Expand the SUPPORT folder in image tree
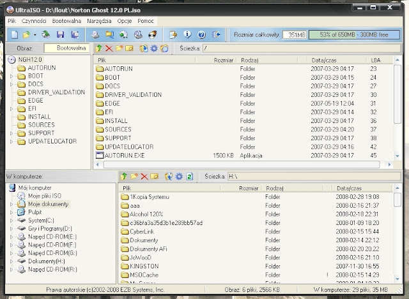 click(x=12, y=133)
